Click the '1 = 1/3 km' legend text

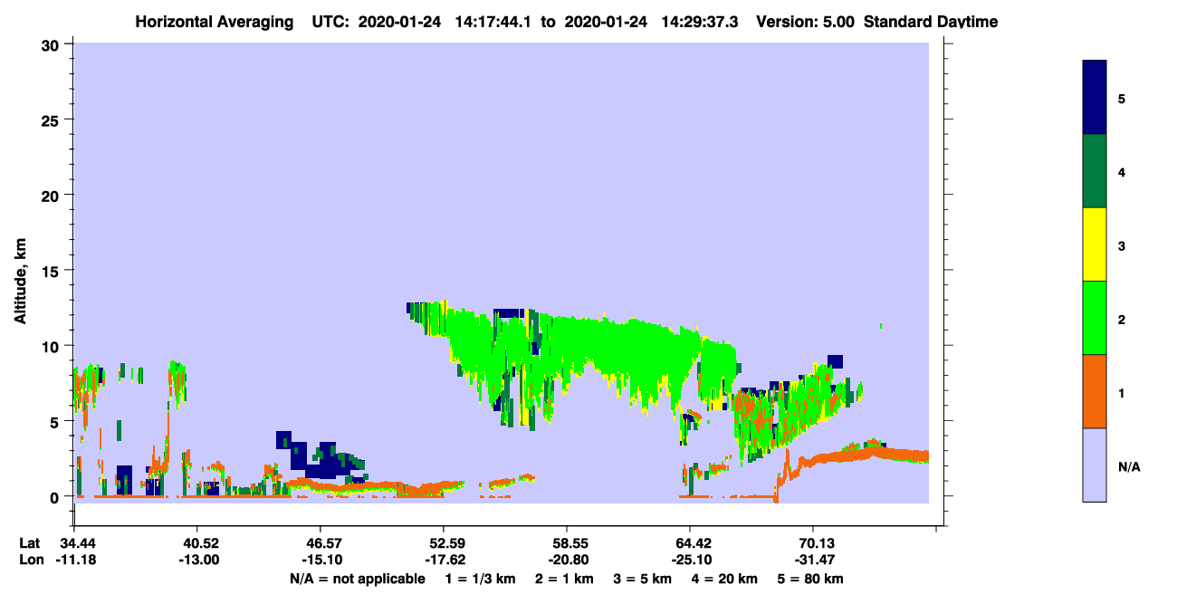(481, 579)
